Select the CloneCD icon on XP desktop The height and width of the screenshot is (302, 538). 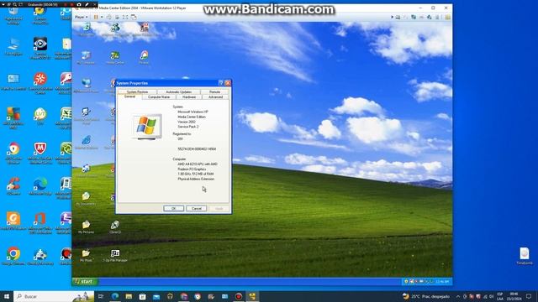tap(115, 227)
